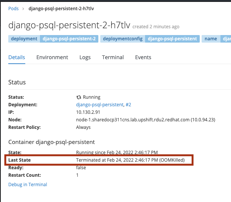Select the django-psql-persistent-2 label value chip
Viewport: 231px width, 202px height.
pos(68,38)
